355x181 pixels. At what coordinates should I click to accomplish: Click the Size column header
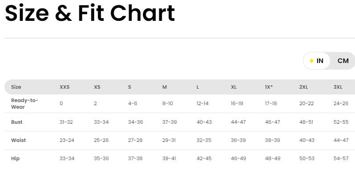[x=16, y=87]
